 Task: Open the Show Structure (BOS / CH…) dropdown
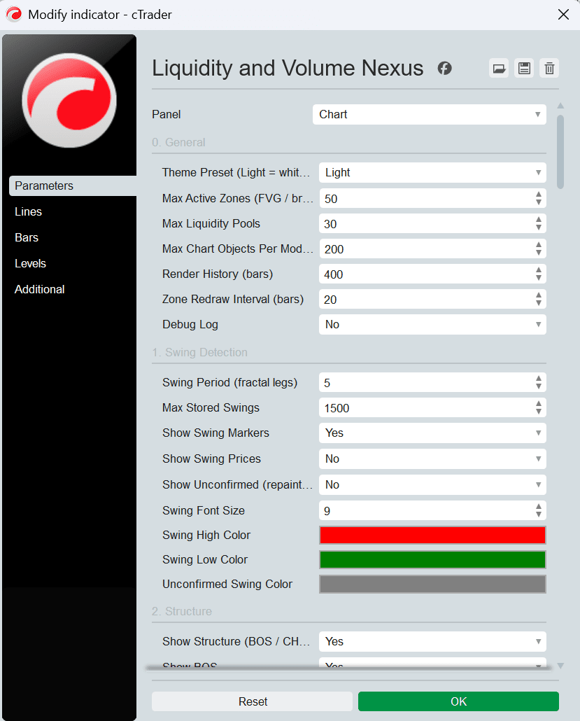[432, 641]
